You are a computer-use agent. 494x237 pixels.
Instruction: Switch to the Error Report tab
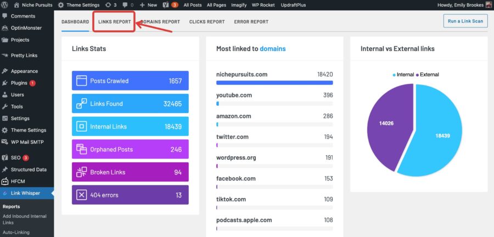click(x=251, y=22)
